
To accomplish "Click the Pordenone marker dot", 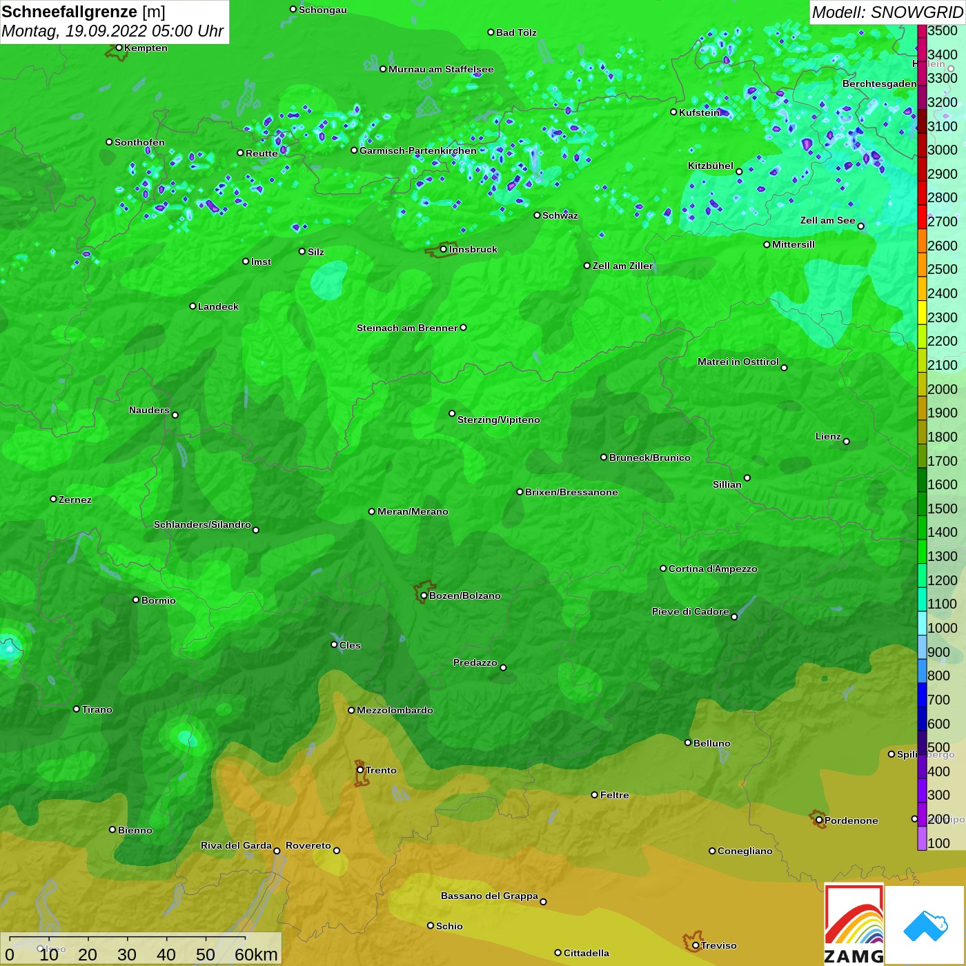I will click(819, 820).
